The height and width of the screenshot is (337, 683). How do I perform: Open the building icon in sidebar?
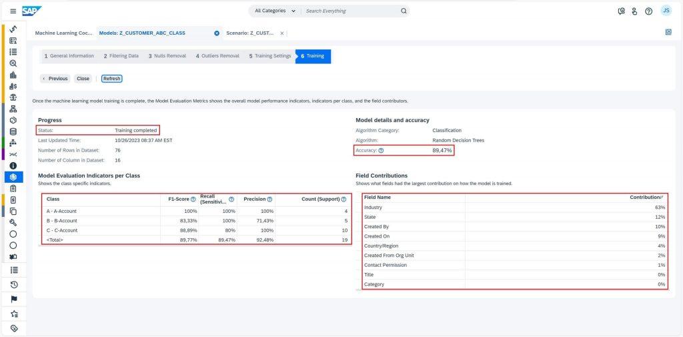click(13, 75)
